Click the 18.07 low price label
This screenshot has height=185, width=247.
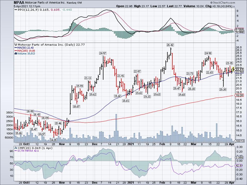[x=76, y=107]
